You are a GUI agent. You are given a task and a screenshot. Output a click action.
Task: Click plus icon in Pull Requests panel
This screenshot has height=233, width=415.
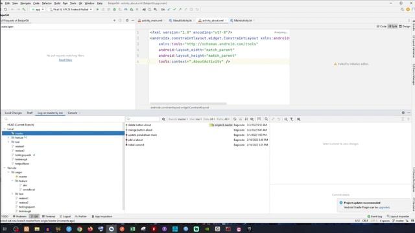pos(114,20)
